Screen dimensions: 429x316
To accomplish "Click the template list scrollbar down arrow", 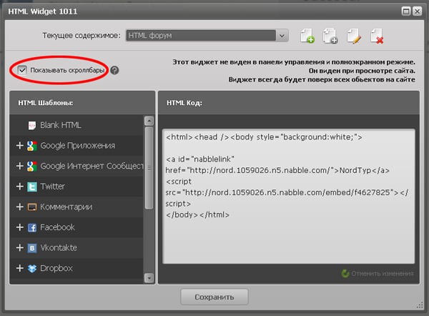I will coord(149,277).
